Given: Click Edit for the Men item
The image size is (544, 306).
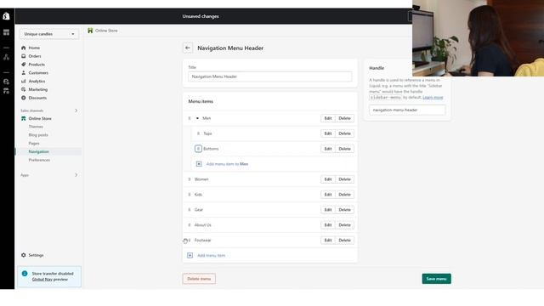Looking at the screenshot, I should 328,118.
